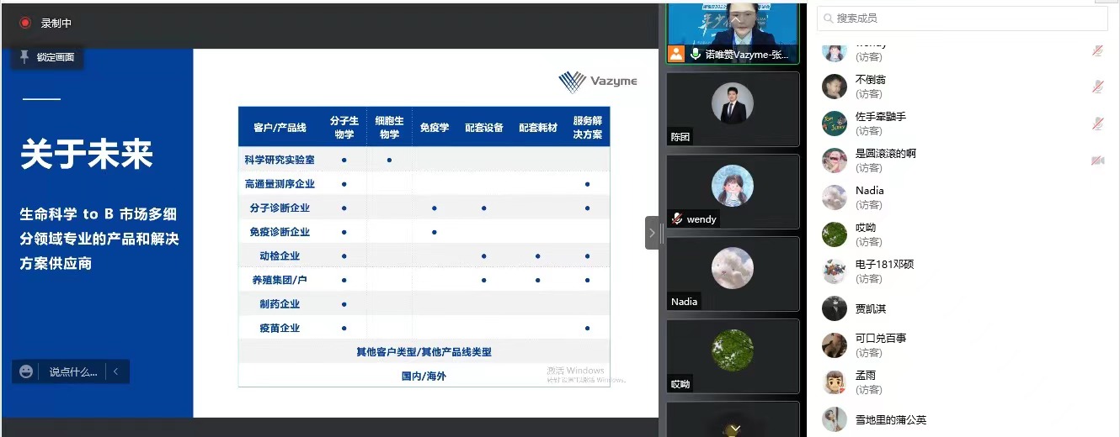The height and width of the screenshot is (437, 1120).
Task: Click wendy's muted mic icon on her tile
Action: point(677,218)
